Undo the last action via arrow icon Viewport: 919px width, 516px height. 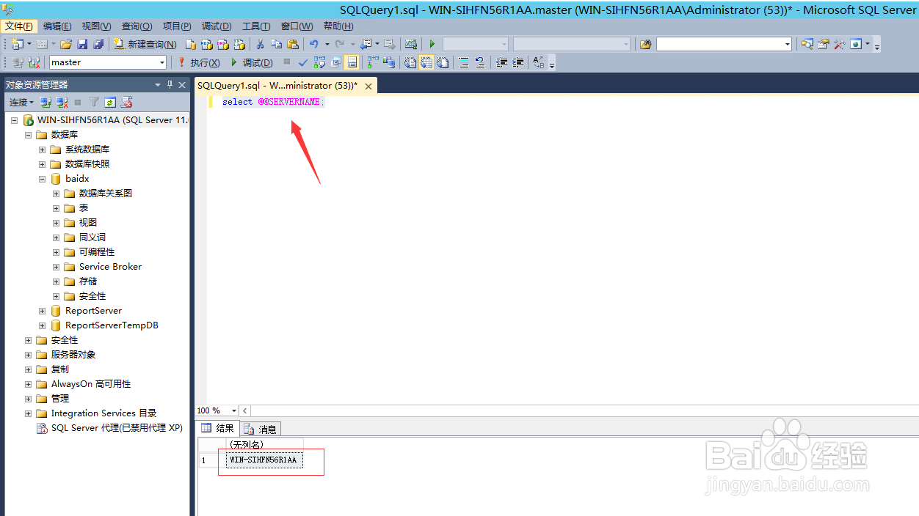313,44
